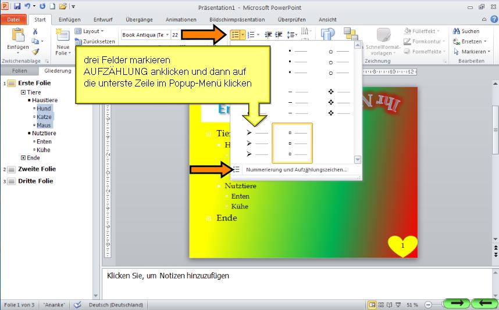Viewport: 499px width, 310px height.
Task: Switch to the Folien pane tab
Action: (x=19, y=71)
